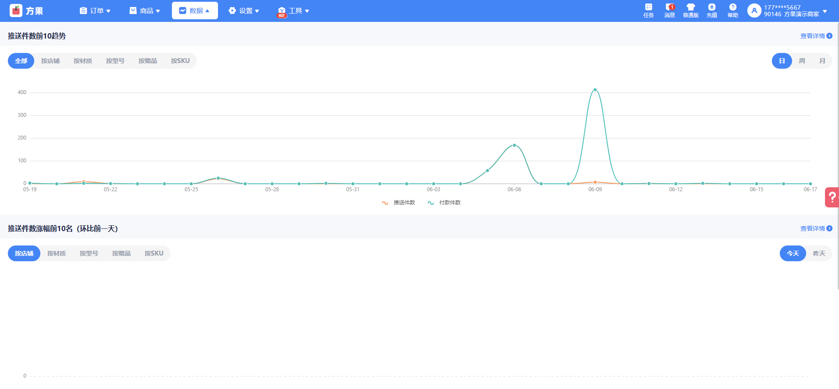Viewport: 839px width, 389px height.
Task: Click the 06-09 peak data point
Action: (595, 90)
